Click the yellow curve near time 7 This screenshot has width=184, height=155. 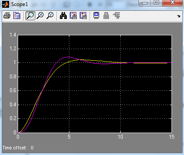point(90,60)
